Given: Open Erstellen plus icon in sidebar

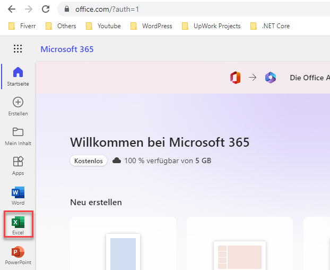Looking at the screenshot, I should pos(18,106).
